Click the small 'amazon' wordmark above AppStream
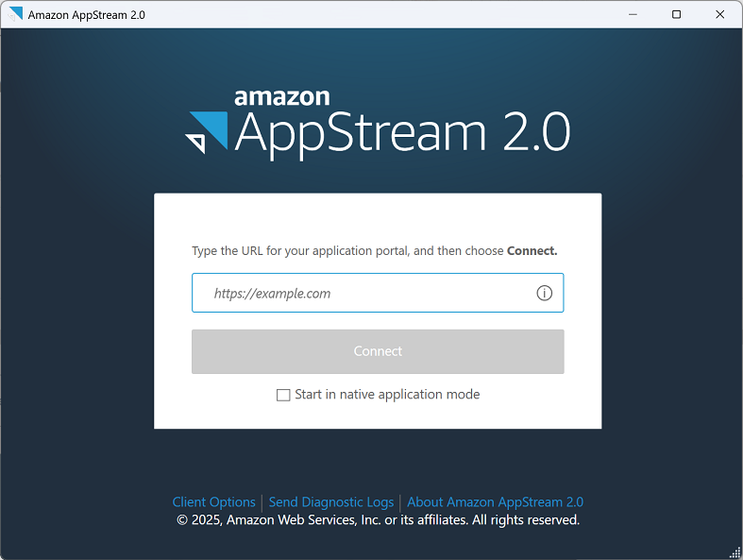743x560 pixels. pyautogui.click(x=281, y=96)
